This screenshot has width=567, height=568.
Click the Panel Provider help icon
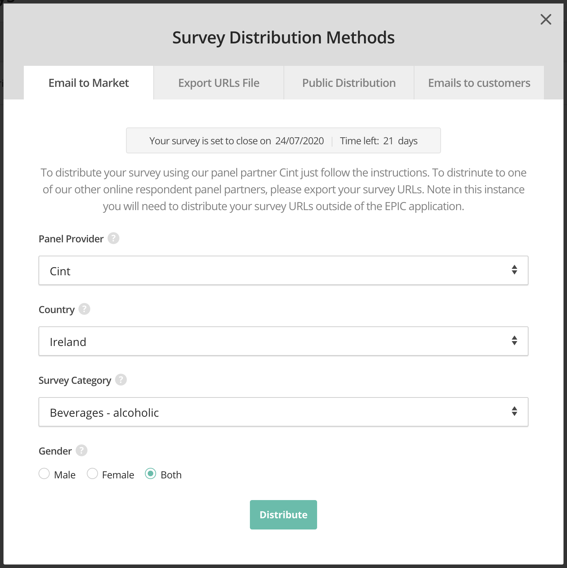point(113,238)
